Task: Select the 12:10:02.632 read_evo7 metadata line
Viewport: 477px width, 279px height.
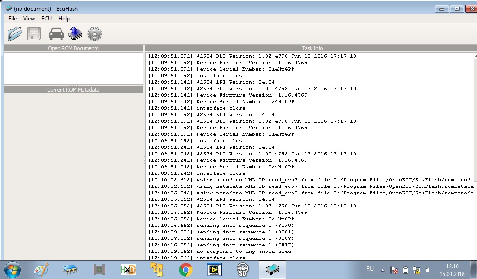Action: [311, 186]
